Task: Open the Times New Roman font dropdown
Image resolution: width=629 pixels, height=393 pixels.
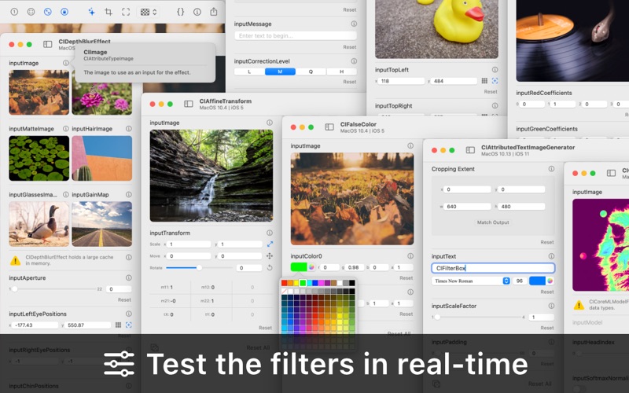Action: tap(471, 281)
